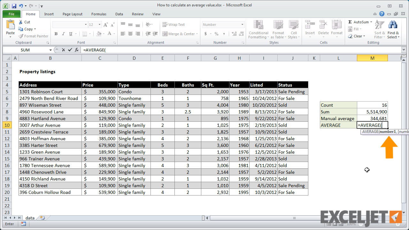Open the Customize Quick Access Toolbar dropdown
The width and height of the screenshot is (409, 230).
(x=42, y=6)
